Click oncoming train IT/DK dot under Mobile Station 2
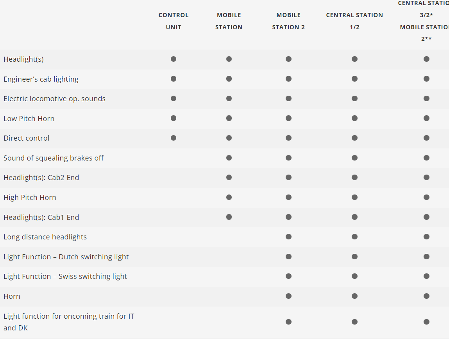The image size is (449, 339). tap(288, 322)
